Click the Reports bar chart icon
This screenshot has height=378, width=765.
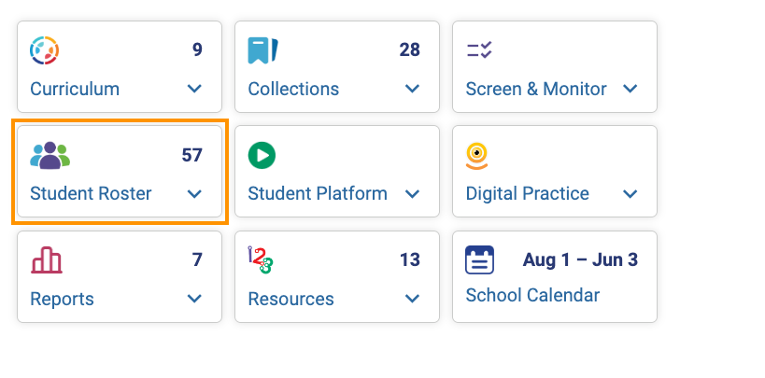click(47, 260)
